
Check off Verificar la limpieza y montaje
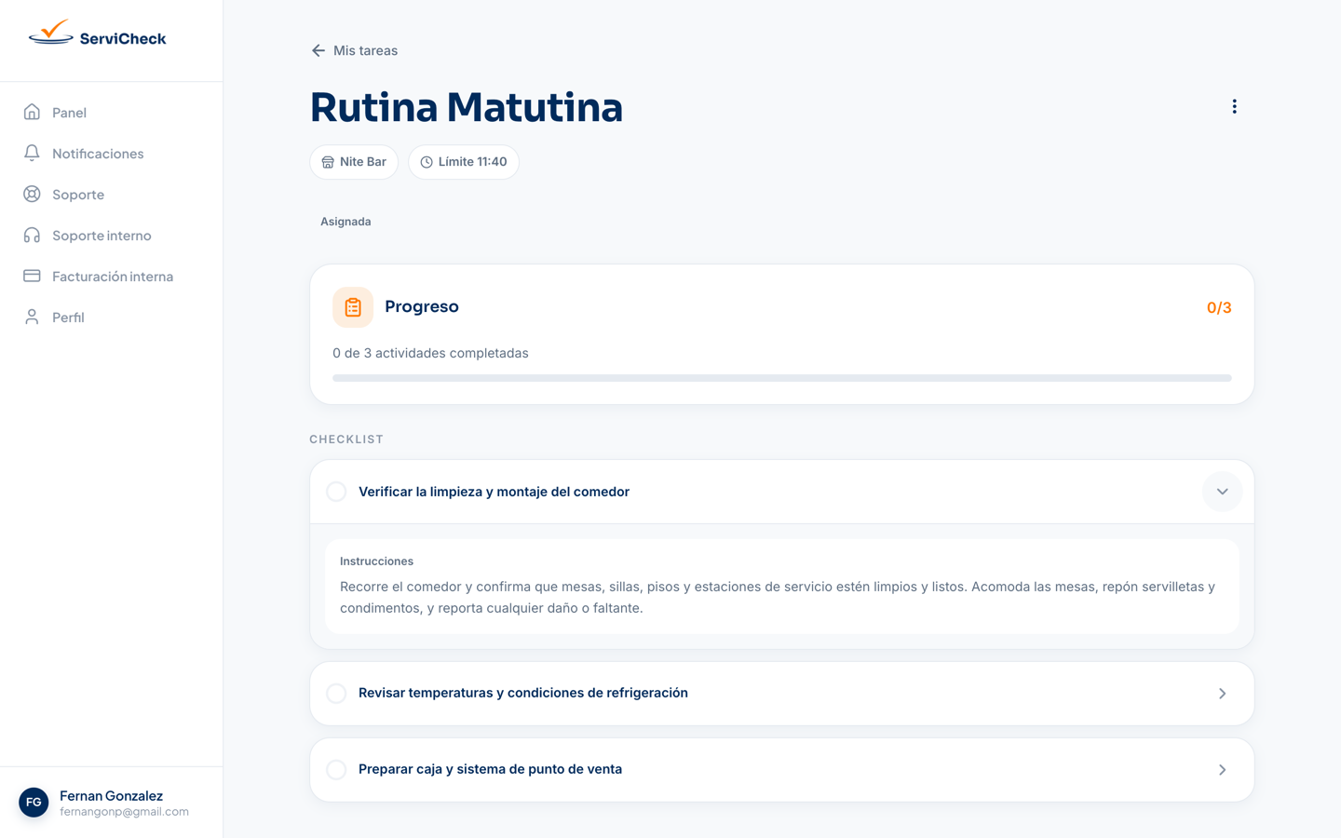[336, 492]
